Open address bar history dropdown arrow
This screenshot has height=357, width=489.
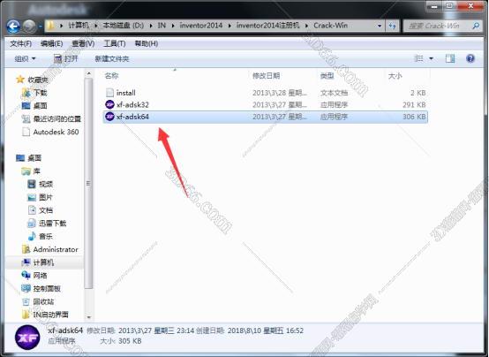tap(380, 26)
